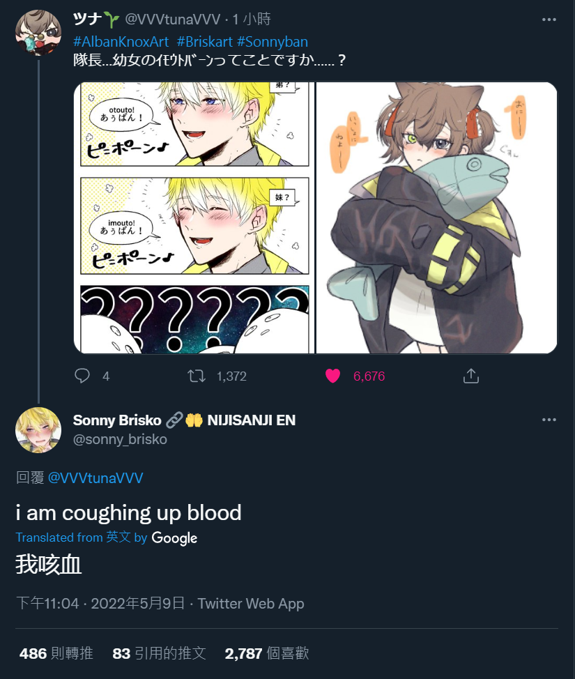Open Sonny Brisko's profile avatar
Screen dimensions: 575x679
pos(38,430)
